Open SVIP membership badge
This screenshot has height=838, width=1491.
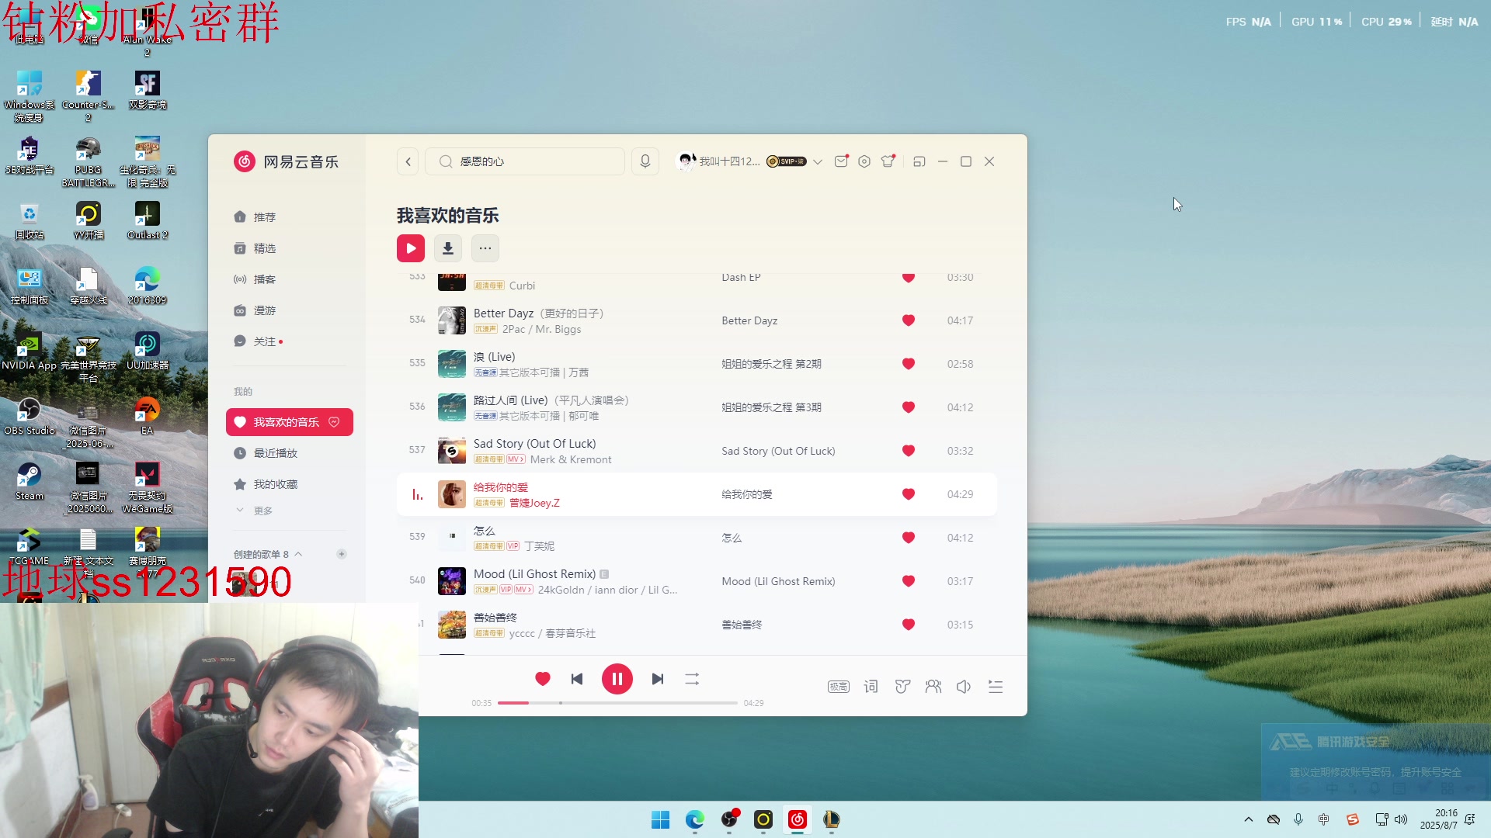click(x=786, y=161)
